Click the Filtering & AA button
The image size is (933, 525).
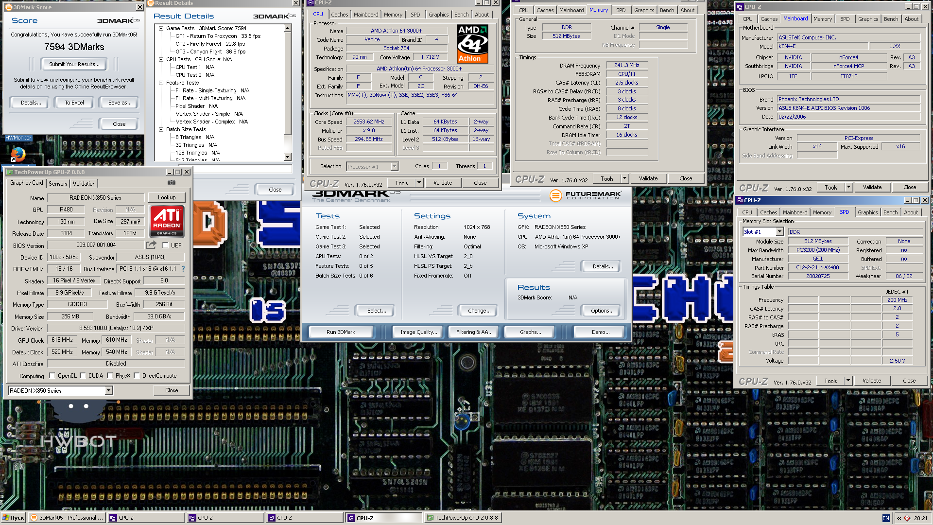(x=474, y=332)
